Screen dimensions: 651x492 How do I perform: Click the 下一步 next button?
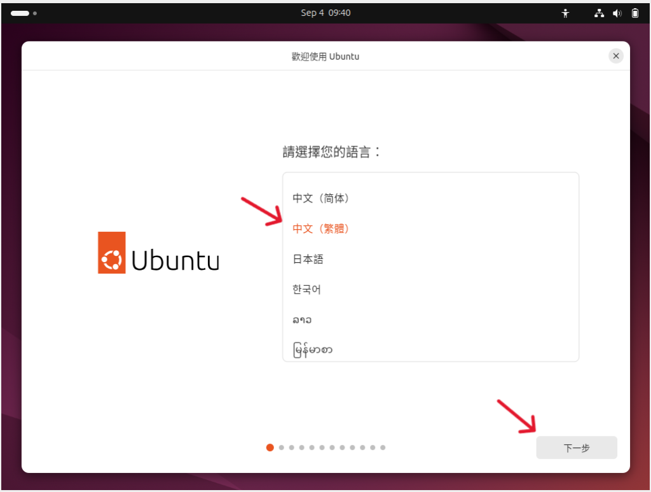click(x=576, y=447)
